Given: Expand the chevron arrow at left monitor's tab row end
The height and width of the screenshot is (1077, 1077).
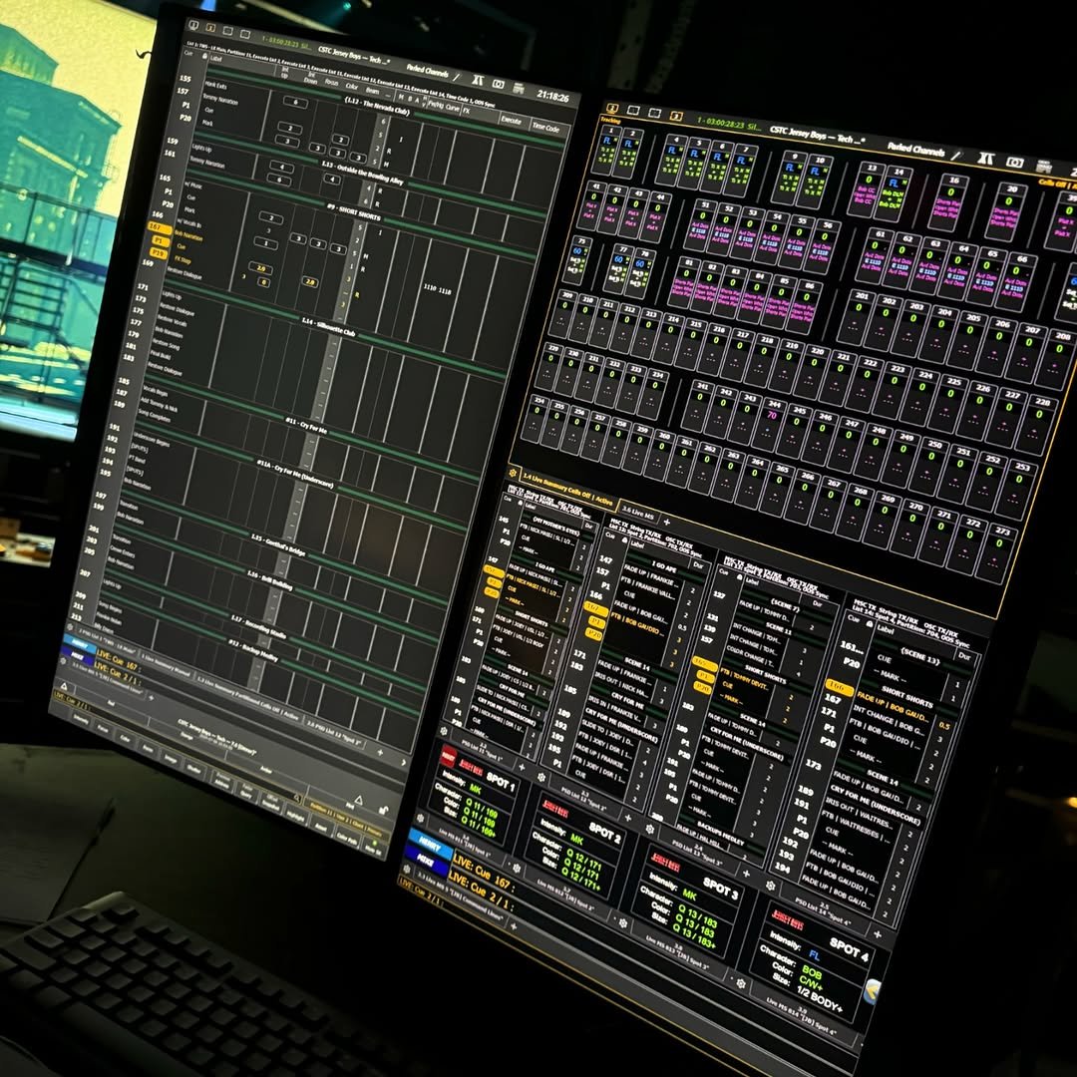Looking at the screenshot, I should [403, 762].
